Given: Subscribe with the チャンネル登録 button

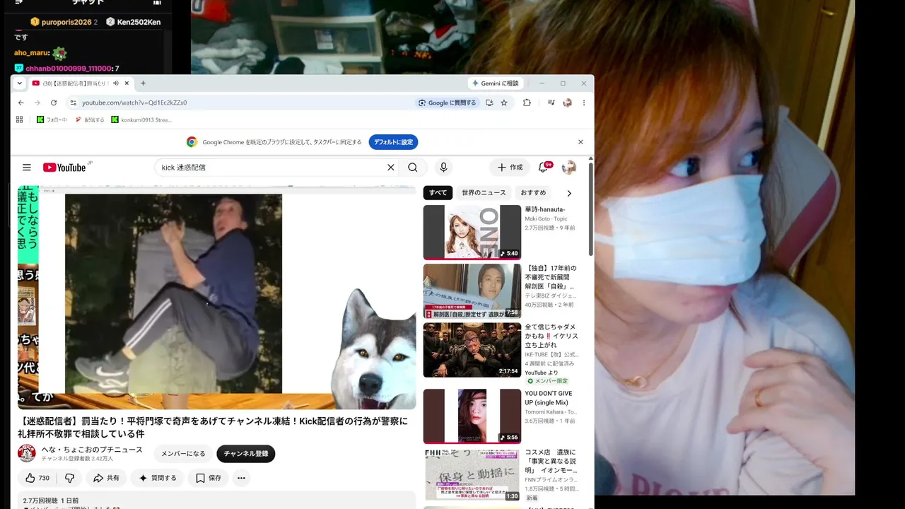Looking at the screenshot, I should 246,453.
